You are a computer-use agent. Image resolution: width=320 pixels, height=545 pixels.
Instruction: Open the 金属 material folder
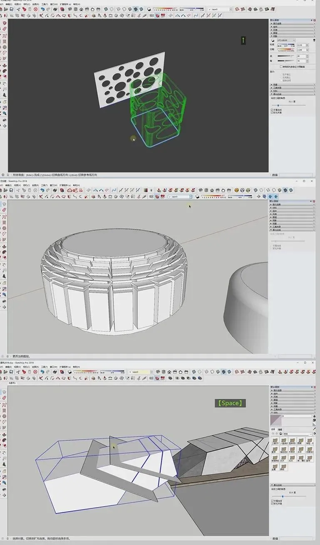[275, 467]
